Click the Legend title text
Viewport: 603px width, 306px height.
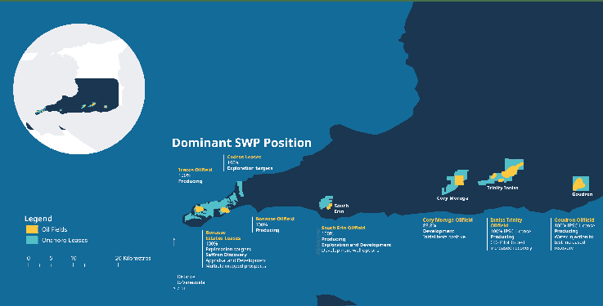click(38, 219)
